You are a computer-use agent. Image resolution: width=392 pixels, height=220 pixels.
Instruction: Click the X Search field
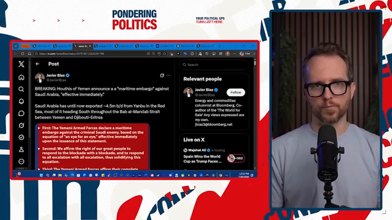(214, 65)
